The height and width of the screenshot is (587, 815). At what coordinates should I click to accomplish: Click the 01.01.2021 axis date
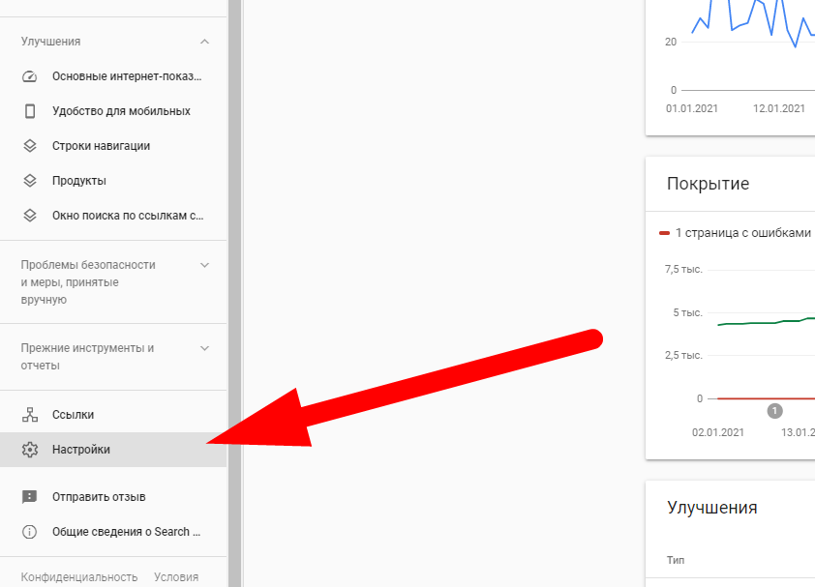692,108
